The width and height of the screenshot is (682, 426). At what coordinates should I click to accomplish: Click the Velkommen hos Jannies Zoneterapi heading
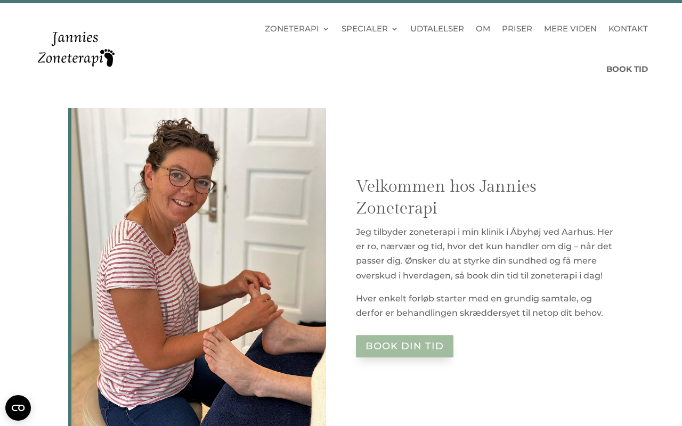click(x=446, y=197)
